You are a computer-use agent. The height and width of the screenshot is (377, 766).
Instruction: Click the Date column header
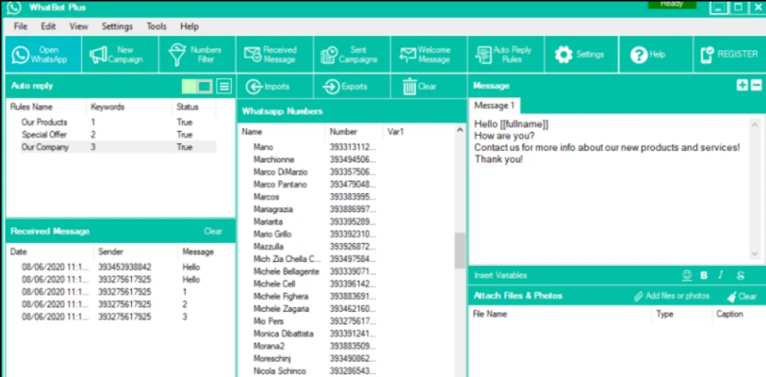point(49,251)
